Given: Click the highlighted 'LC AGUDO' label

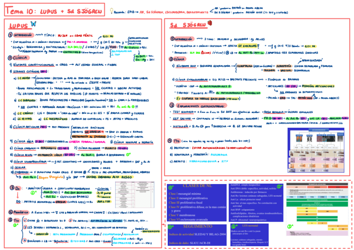Looking at the screenshot, I should pos(24,78).
